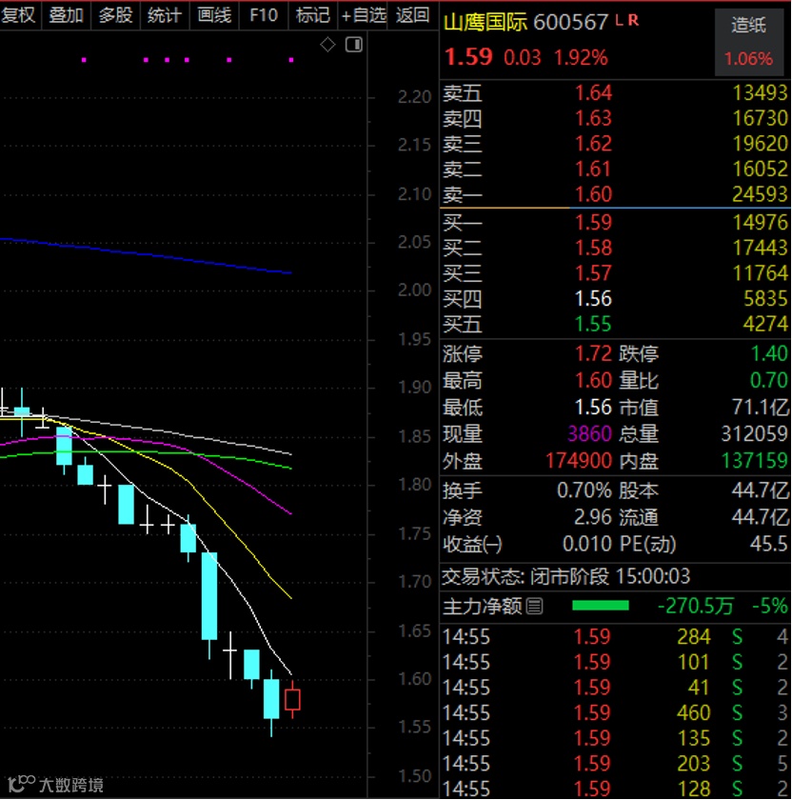792x800 pixels.
Task: Click the 总量 value 312059
Action: (754, 434)
